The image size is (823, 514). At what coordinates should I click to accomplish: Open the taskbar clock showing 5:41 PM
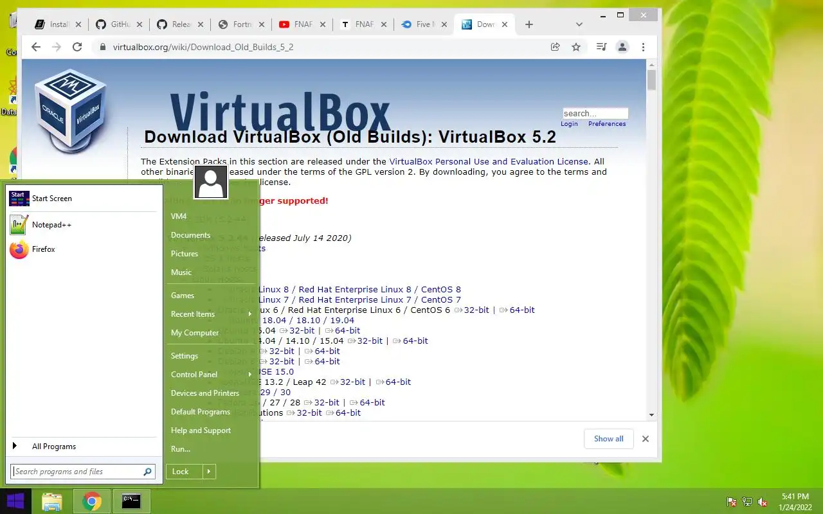coord(795,502)
